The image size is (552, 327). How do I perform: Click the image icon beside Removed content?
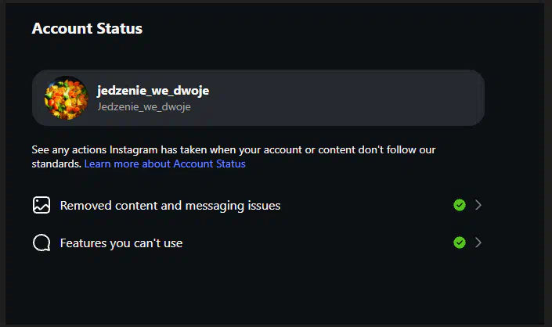(41, 206)
